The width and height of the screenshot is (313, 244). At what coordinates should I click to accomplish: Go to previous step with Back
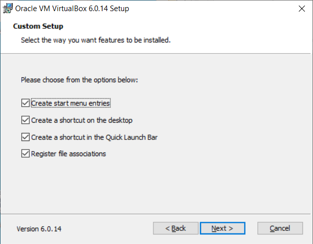(x=175, y=228)
